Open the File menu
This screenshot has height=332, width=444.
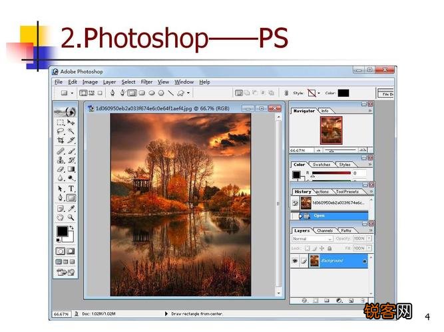(x=59, y=82)
